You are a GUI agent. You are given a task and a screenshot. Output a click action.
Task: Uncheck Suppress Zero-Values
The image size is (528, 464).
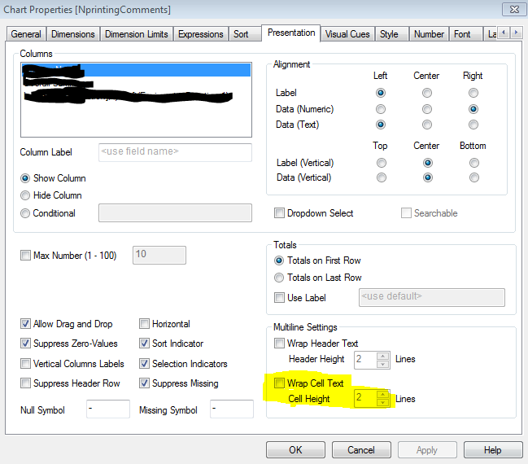point(25,344)
